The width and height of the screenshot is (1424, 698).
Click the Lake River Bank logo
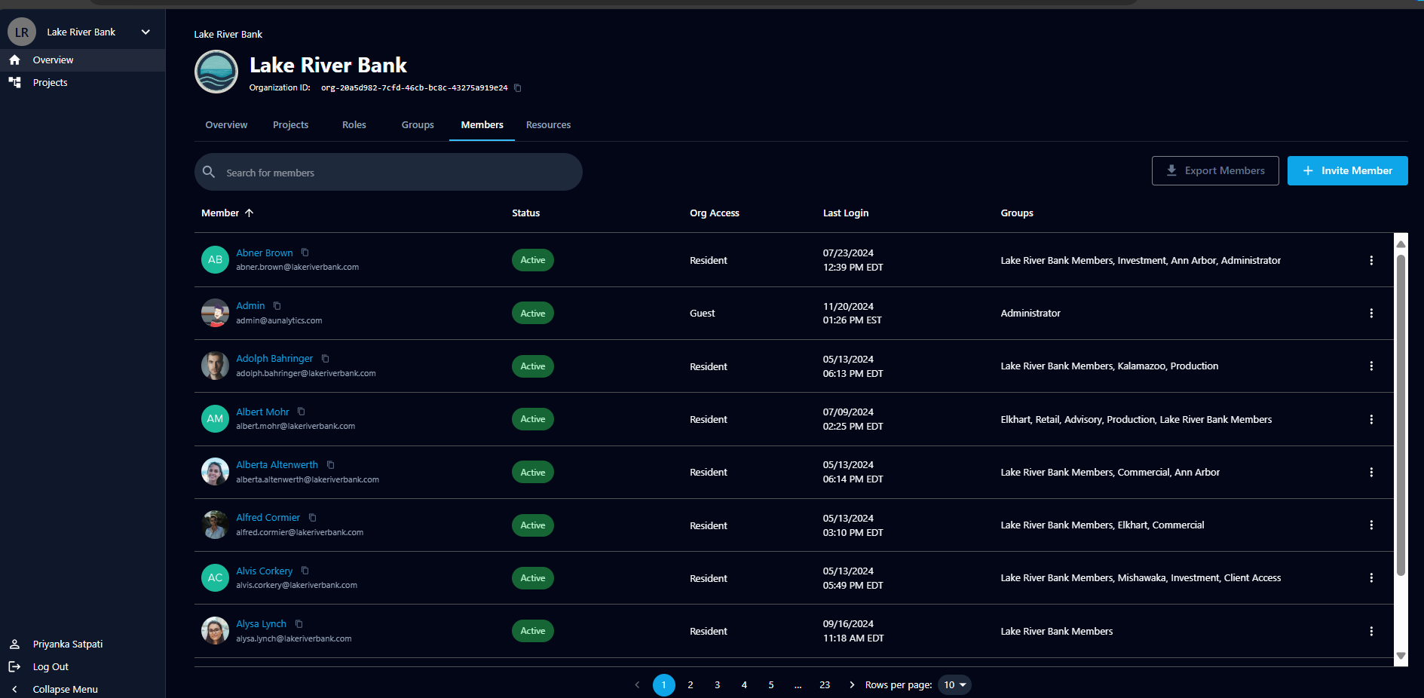[216, 72]
